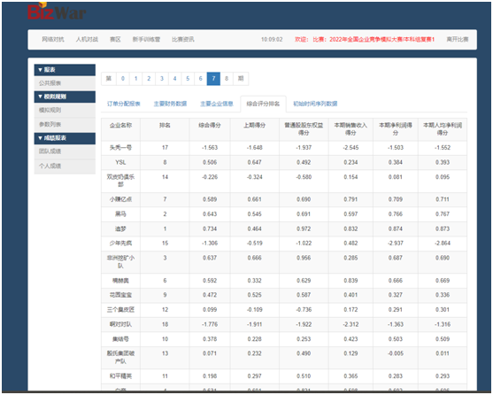Click company name 啊对对队
This screenshot has width=493, height=395.
120,324
